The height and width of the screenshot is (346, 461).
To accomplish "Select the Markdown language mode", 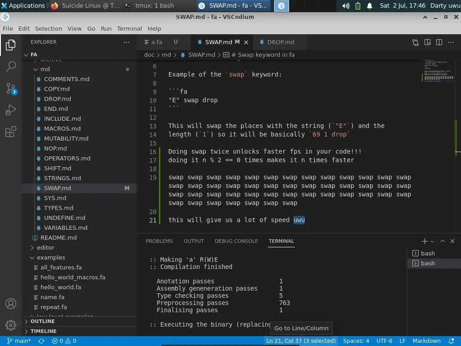I will coord(426,341).
